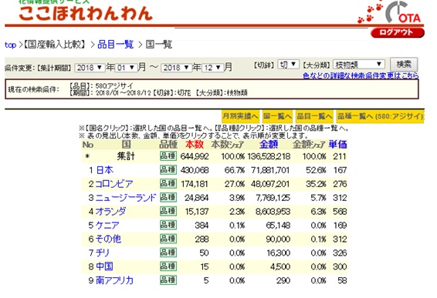Click the total amount 136,528,218 cell
This screenshot has height=298, width=437.
269,156
